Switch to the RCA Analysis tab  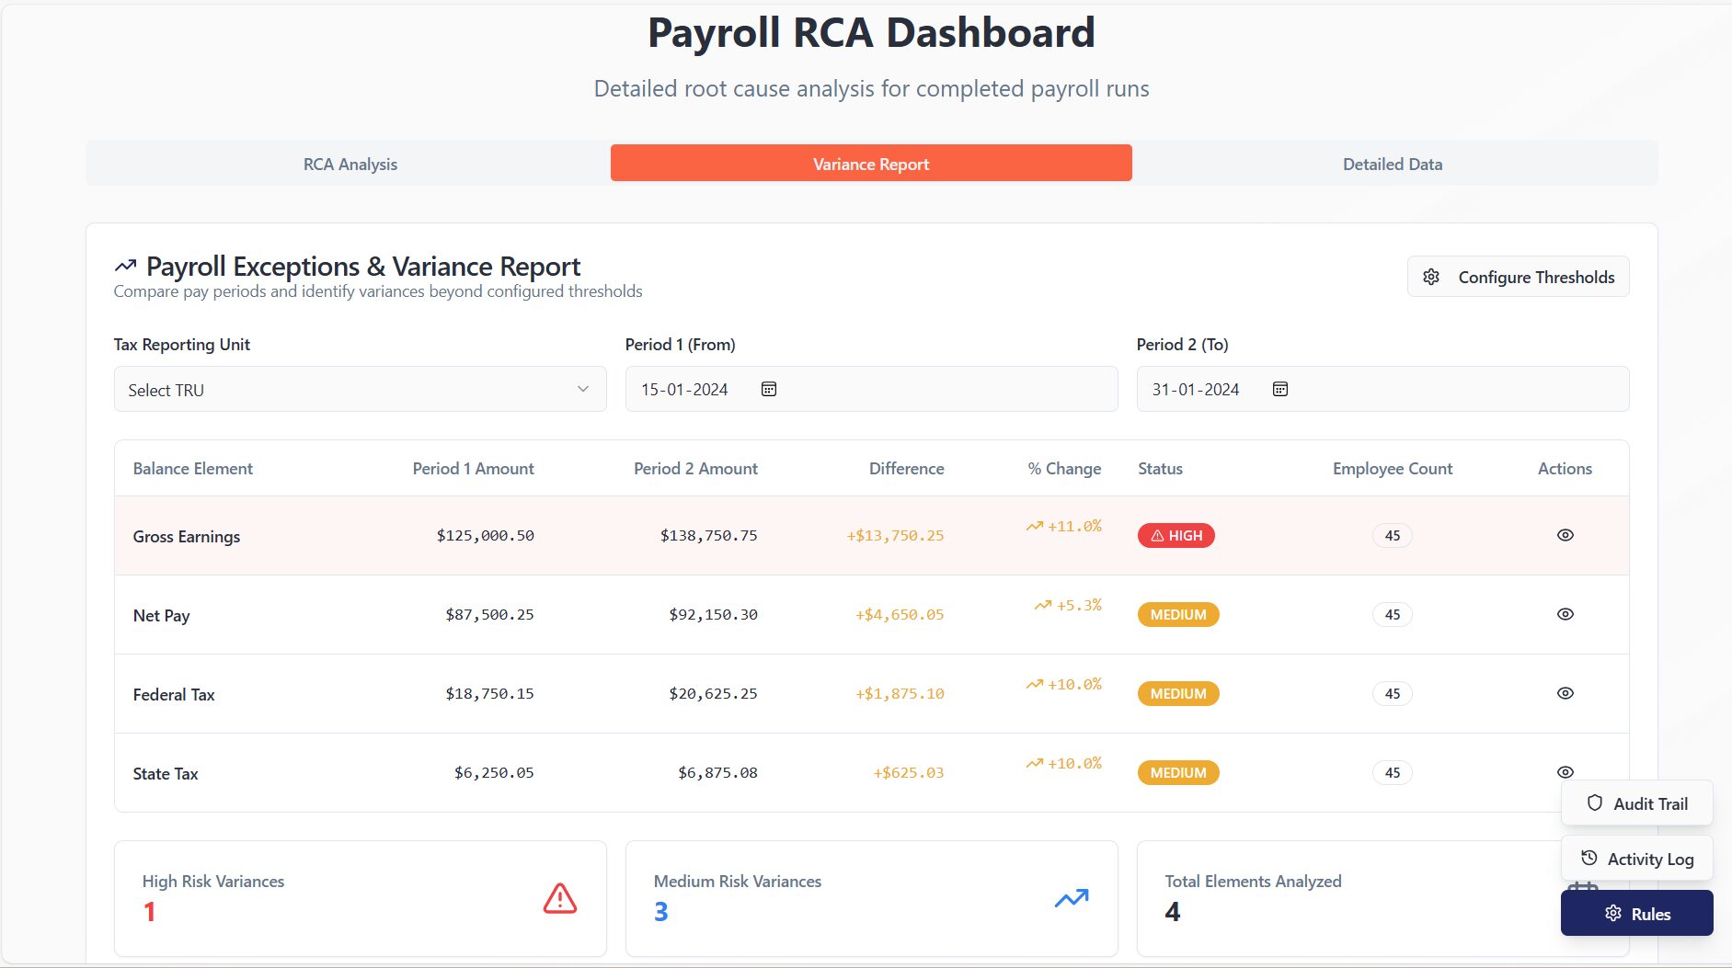(x=350, y=164)
